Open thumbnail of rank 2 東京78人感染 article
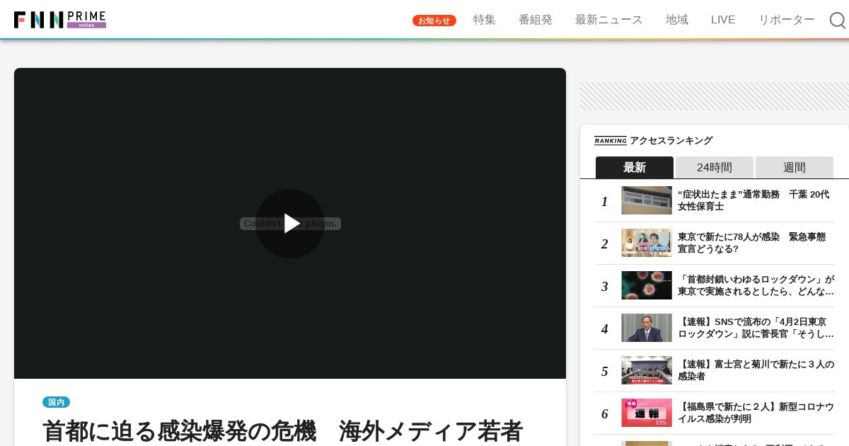This screenshot has height=446, width=849. (647, 243)
